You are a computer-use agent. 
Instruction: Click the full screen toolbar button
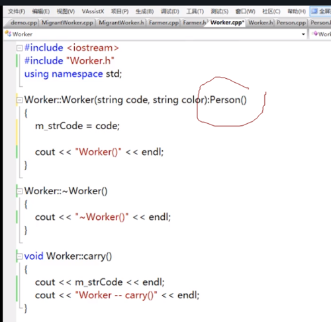(320, 11)
